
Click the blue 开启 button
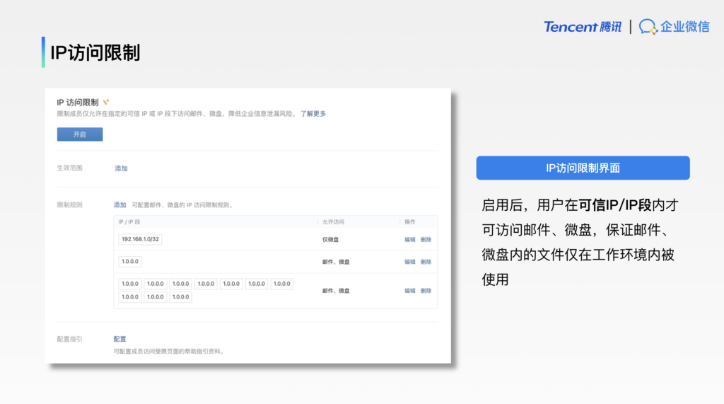coord(80,134)
